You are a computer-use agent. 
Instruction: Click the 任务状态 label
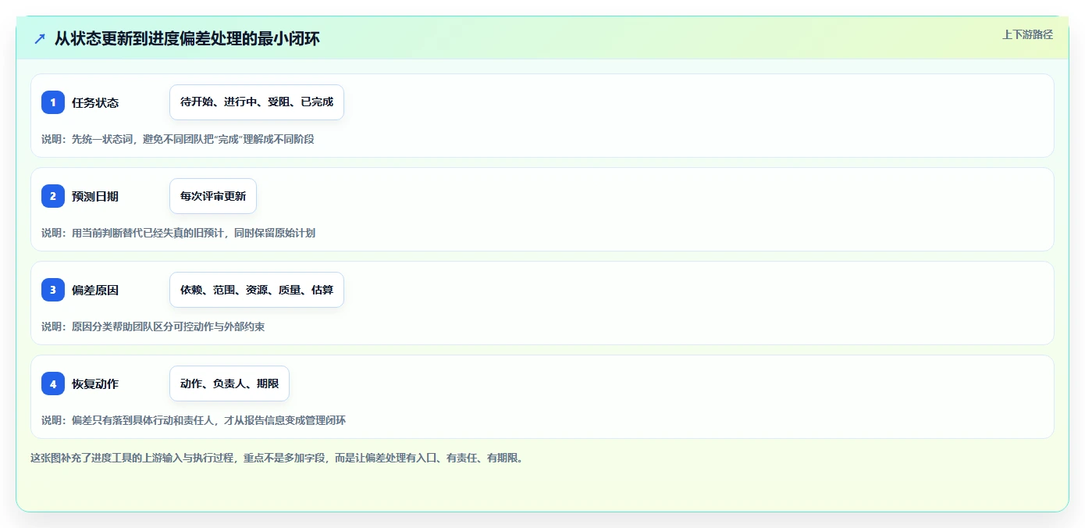[x=95, y=102]
